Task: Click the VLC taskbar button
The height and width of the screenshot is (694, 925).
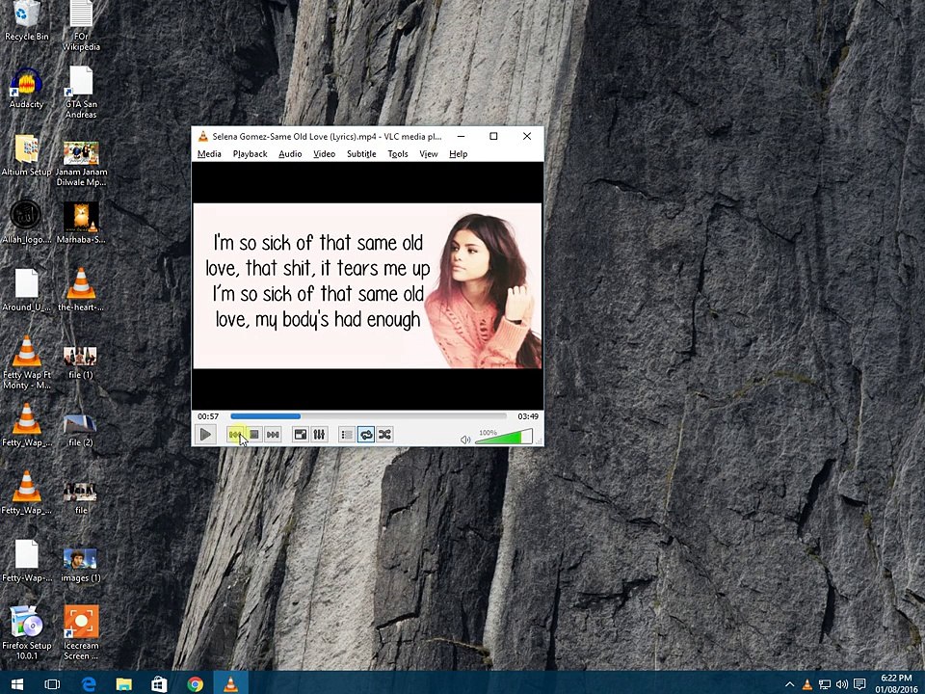Action: (230, 683)
